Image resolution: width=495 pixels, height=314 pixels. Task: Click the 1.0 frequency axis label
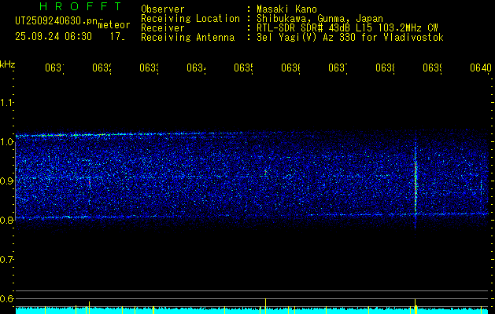pos(6,142)
